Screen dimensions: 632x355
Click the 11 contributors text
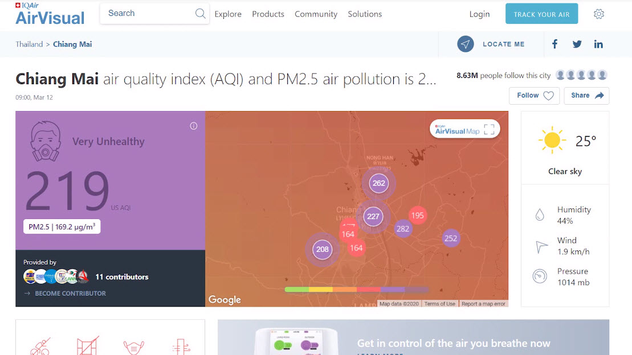122,277
